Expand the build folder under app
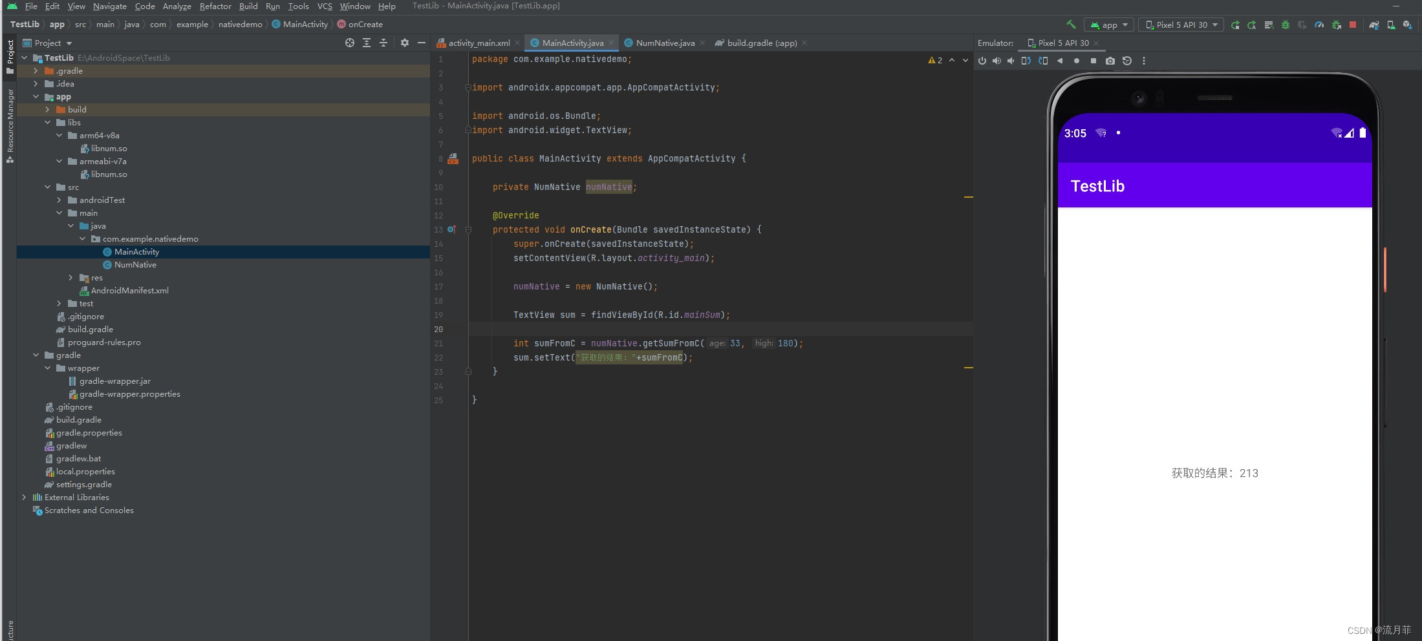The image size is (1422, 641). point(48,110)
